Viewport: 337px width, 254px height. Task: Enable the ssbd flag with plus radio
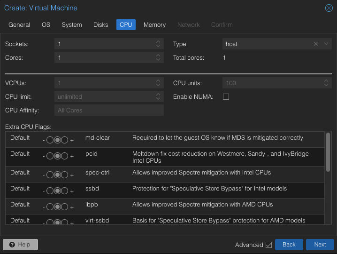pyautogui.click(x=65, y=191)
